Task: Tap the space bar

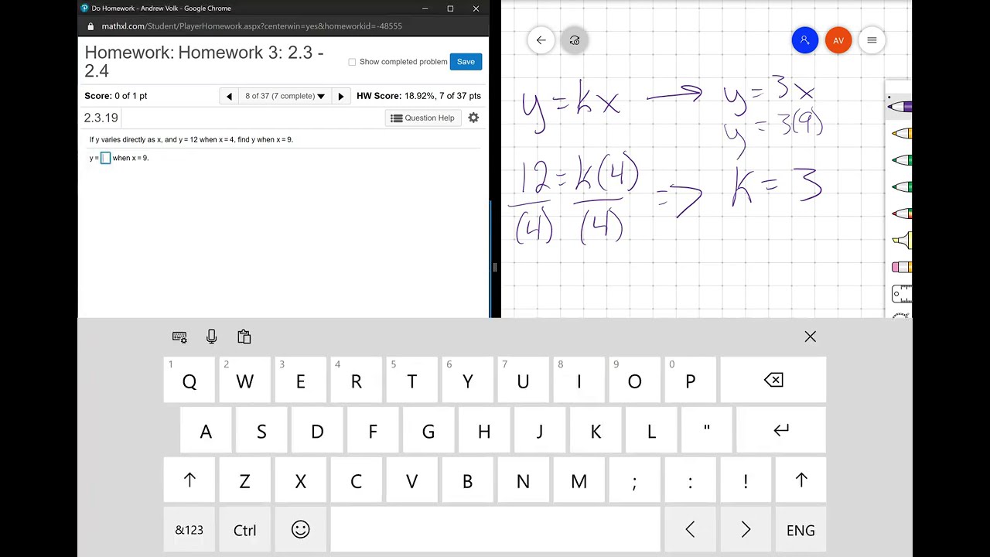Action: tap(496, 530)
